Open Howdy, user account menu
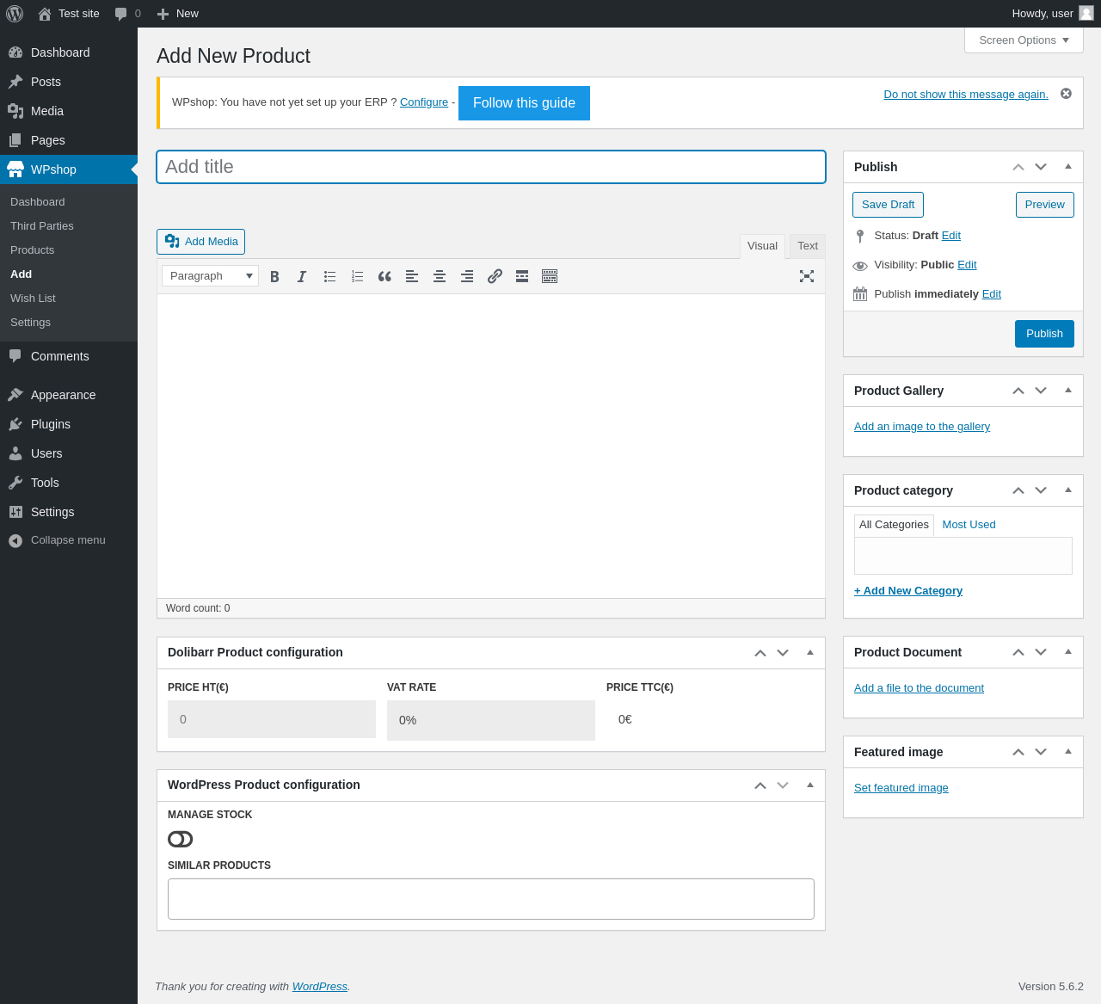1101x1004 pixels. (x=1052, y=14)
